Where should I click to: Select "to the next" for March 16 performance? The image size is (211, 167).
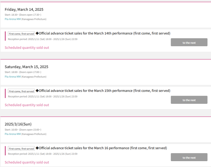189,157
